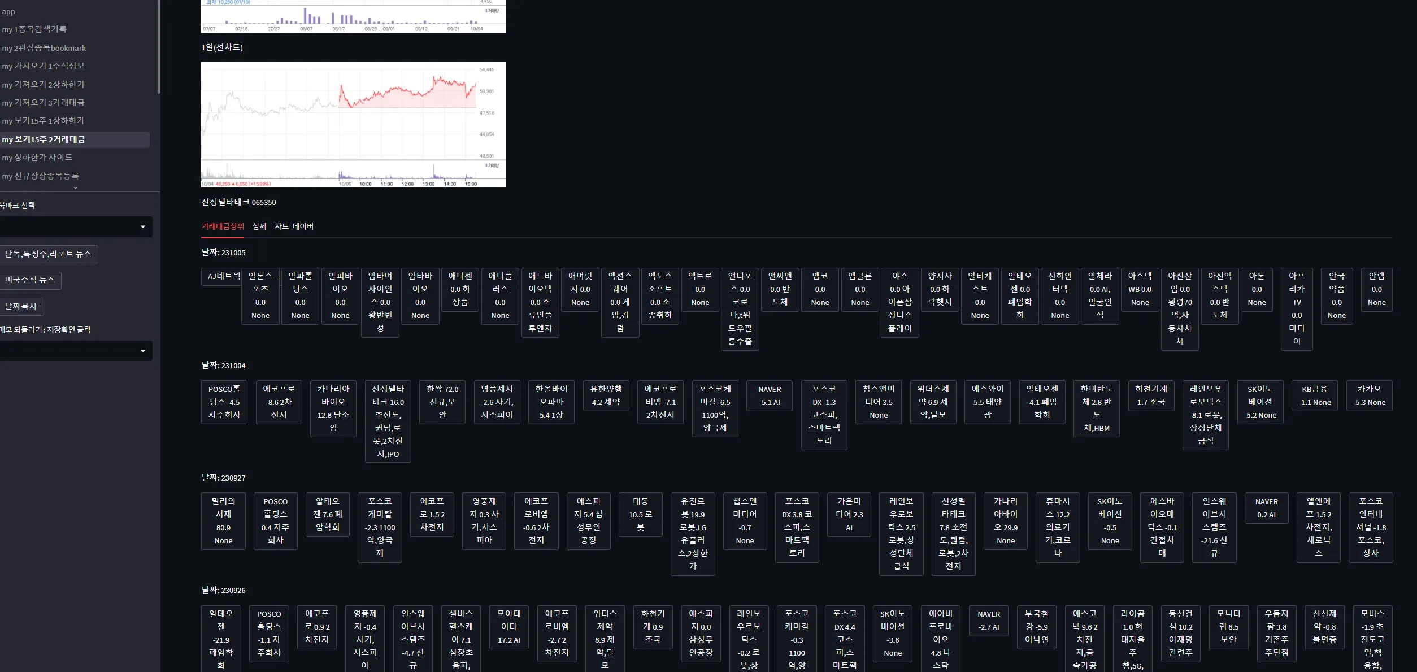Choose 모니터랩 8.5 보안 button
Screen dimensions: 1417x672
tap(1229, 627)
